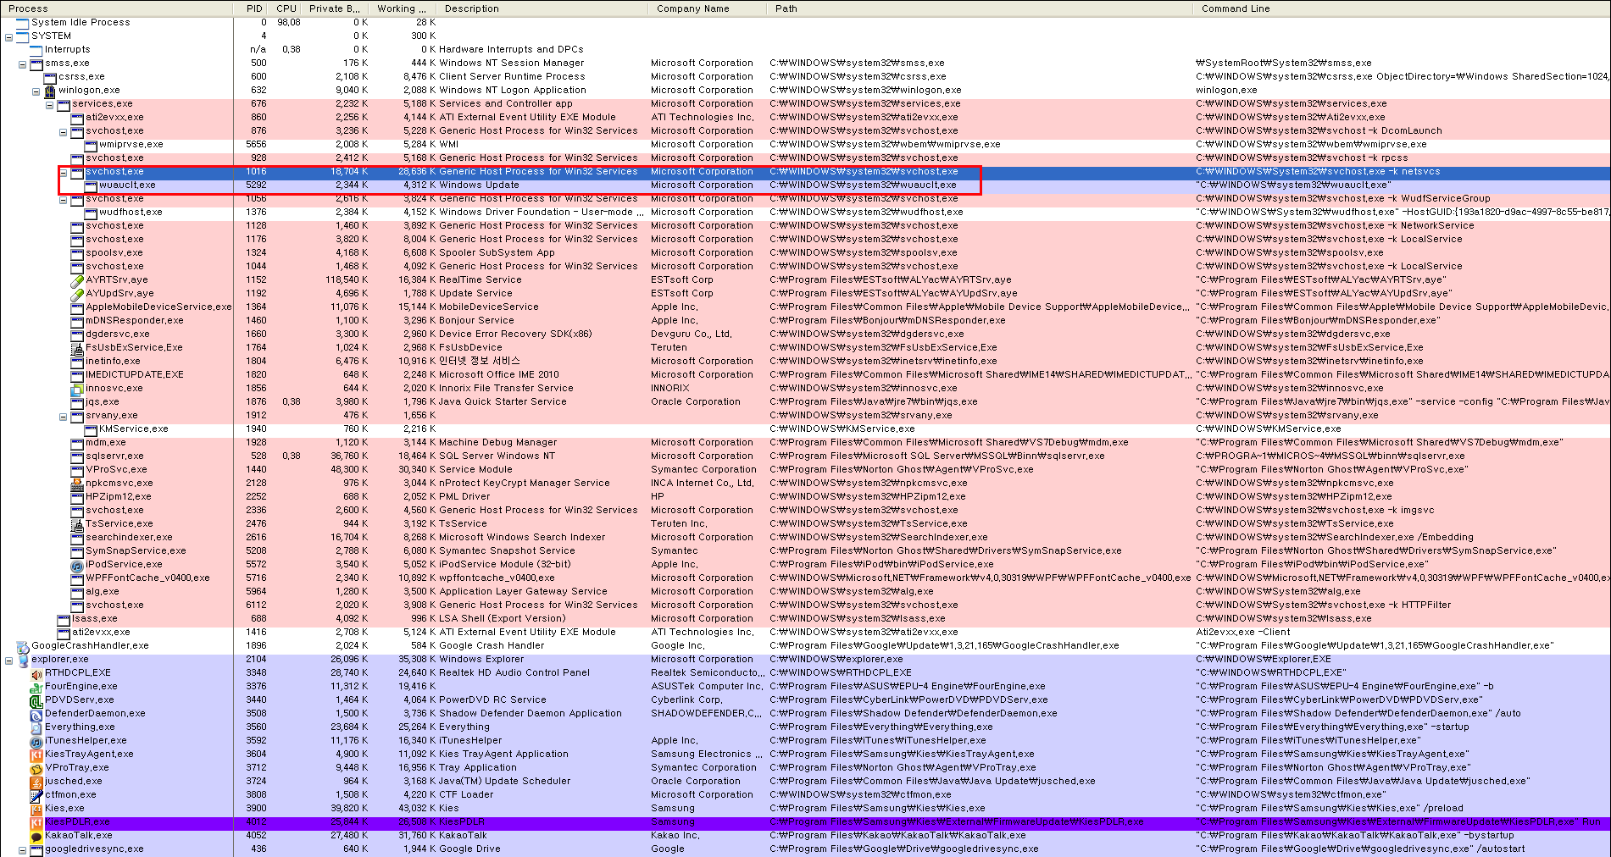Screen dimensions: 1611x857
Task: Click the innosvc.exe process icon
Action: [77, 389]
